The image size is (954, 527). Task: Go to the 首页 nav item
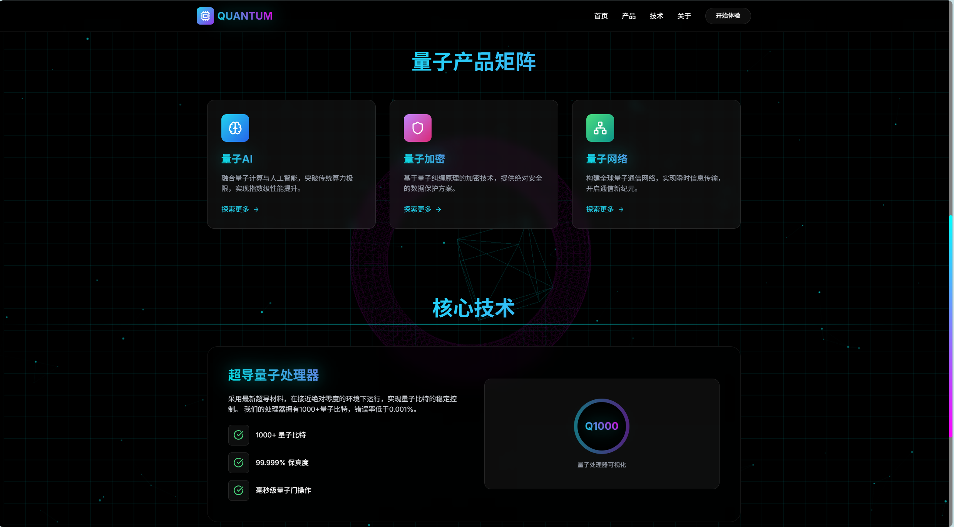click(x=601, y=16)
